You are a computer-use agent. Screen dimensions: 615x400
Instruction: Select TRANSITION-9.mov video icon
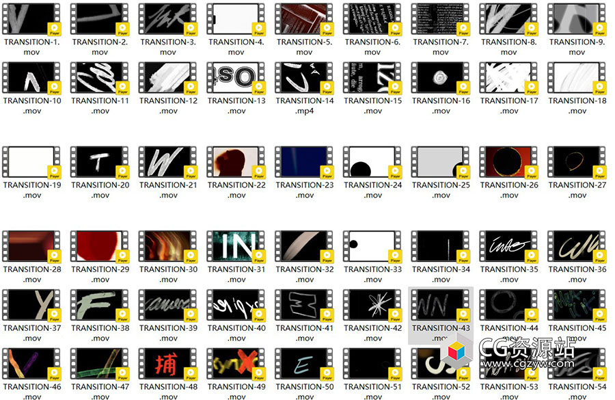[577, 19]
